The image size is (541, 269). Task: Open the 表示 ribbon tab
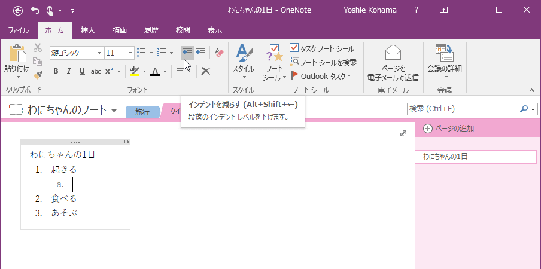click(x=215, y=30)
